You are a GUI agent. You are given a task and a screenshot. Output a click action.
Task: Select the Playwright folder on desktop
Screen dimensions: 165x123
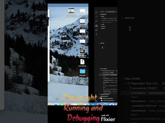pos(82,72)
